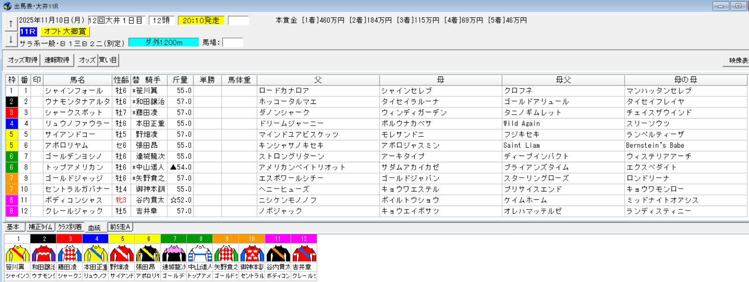Click jockey silks icon for 中山遥人 (number 8)
Viewport: 749px width, 282px height.
coord(200,254)
